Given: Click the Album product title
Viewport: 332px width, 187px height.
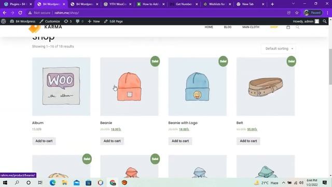Looking at the screenshot, I should [x=38, y=123].
